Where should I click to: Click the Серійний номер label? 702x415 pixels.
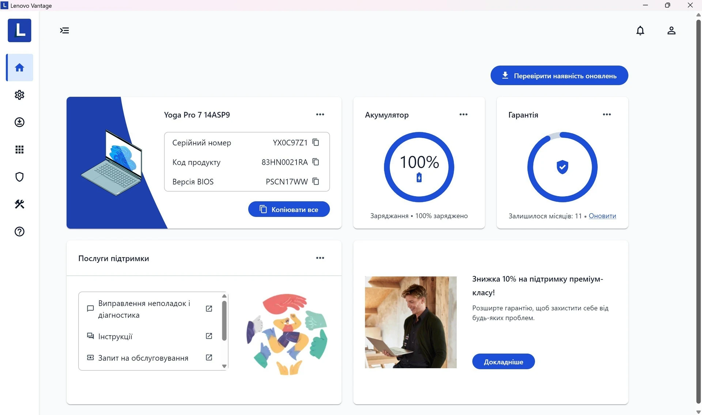coord(201,143)
